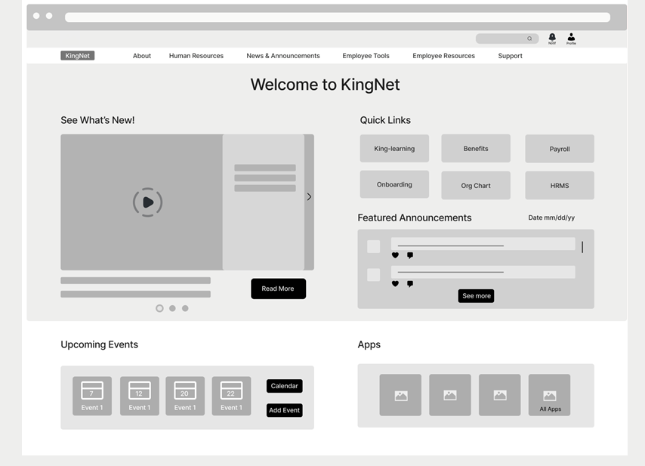Play the video in See What's New
Screen dimensions: 645x466
click(147, 202)
